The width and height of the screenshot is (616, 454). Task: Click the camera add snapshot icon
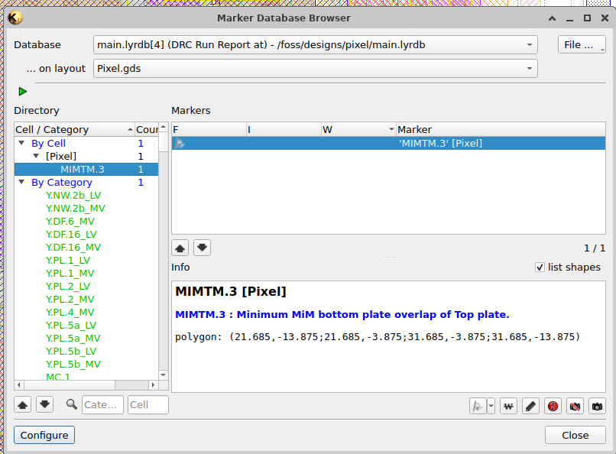click(597, 406)
